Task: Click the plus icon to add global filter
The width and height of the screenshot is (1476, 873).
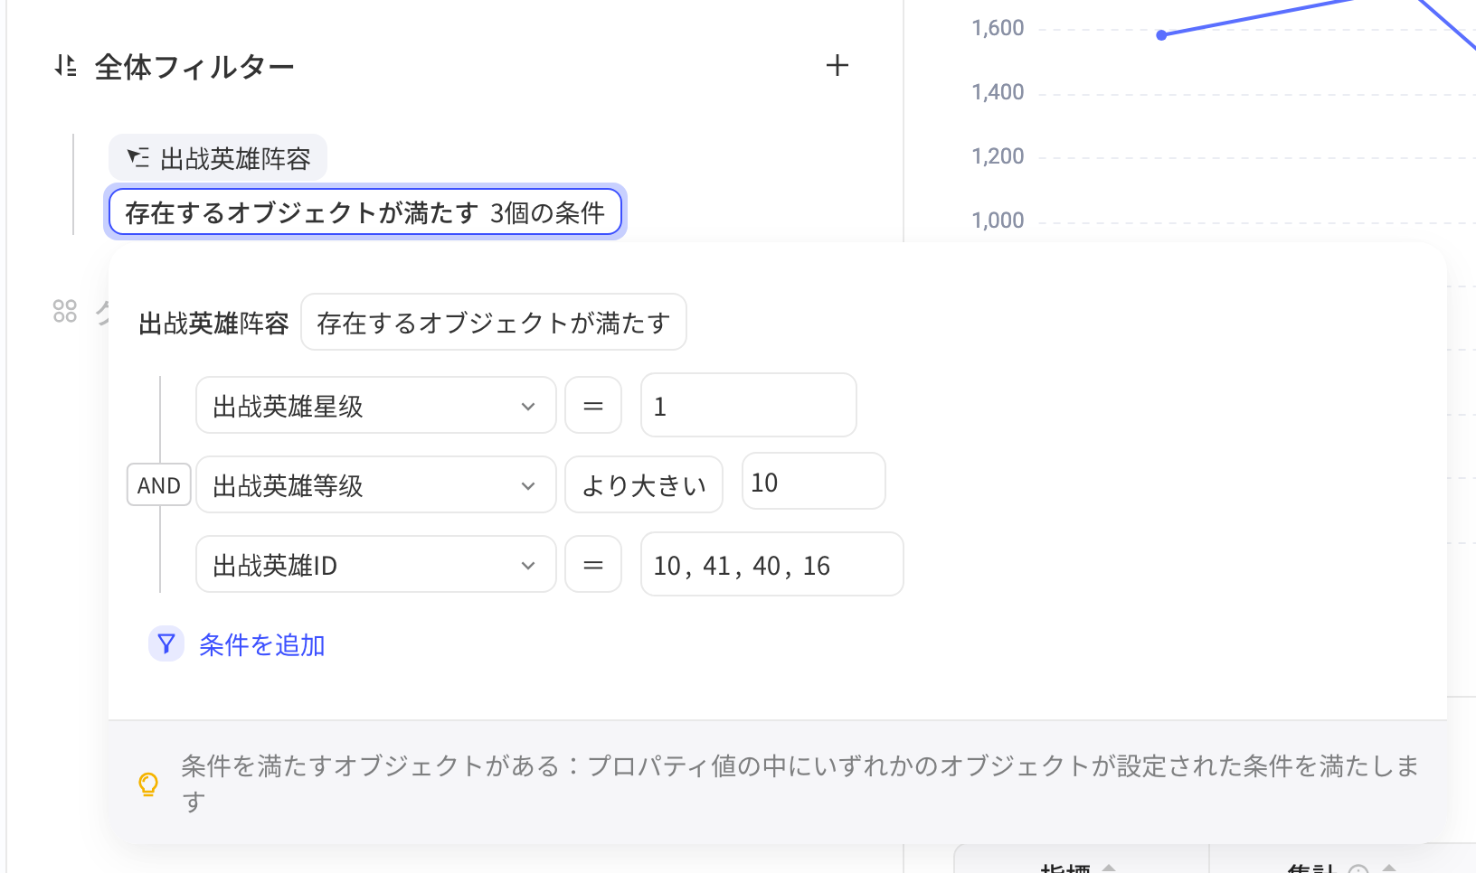Action: [x=837, y=65]
